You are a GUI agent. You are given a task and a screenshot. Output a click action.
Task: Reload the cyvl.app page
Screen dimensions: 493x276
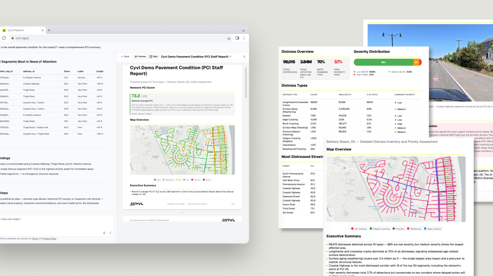pos(4,38)
